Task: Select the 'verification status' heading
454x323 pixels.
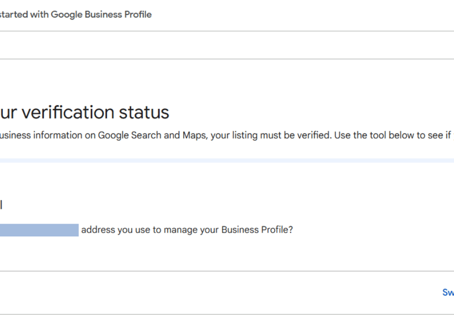Action: click(x=85, y=112)
